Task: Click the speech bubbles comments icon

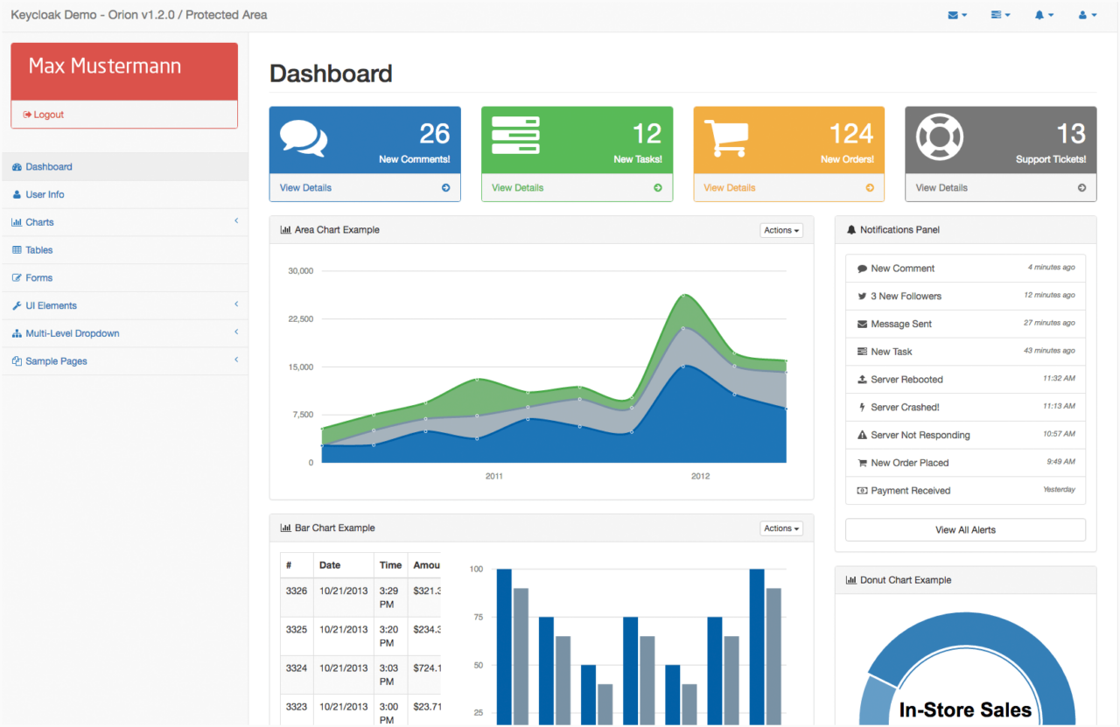Action: pos(304,138)
